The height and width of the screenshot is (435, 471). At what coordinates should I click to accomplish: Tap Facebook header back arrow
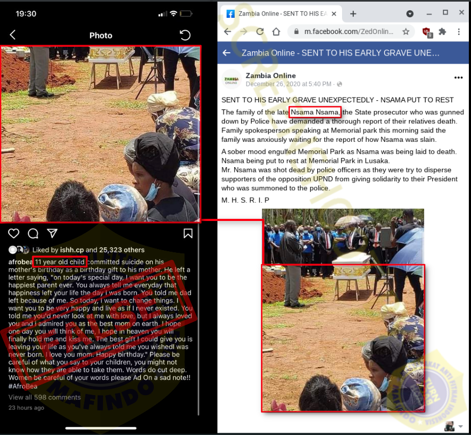[x=227, y=53]
